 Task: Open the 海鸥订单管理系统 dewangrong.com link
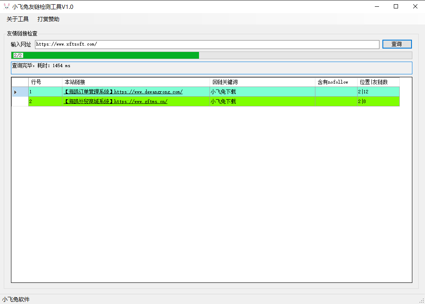pos(123,92)
